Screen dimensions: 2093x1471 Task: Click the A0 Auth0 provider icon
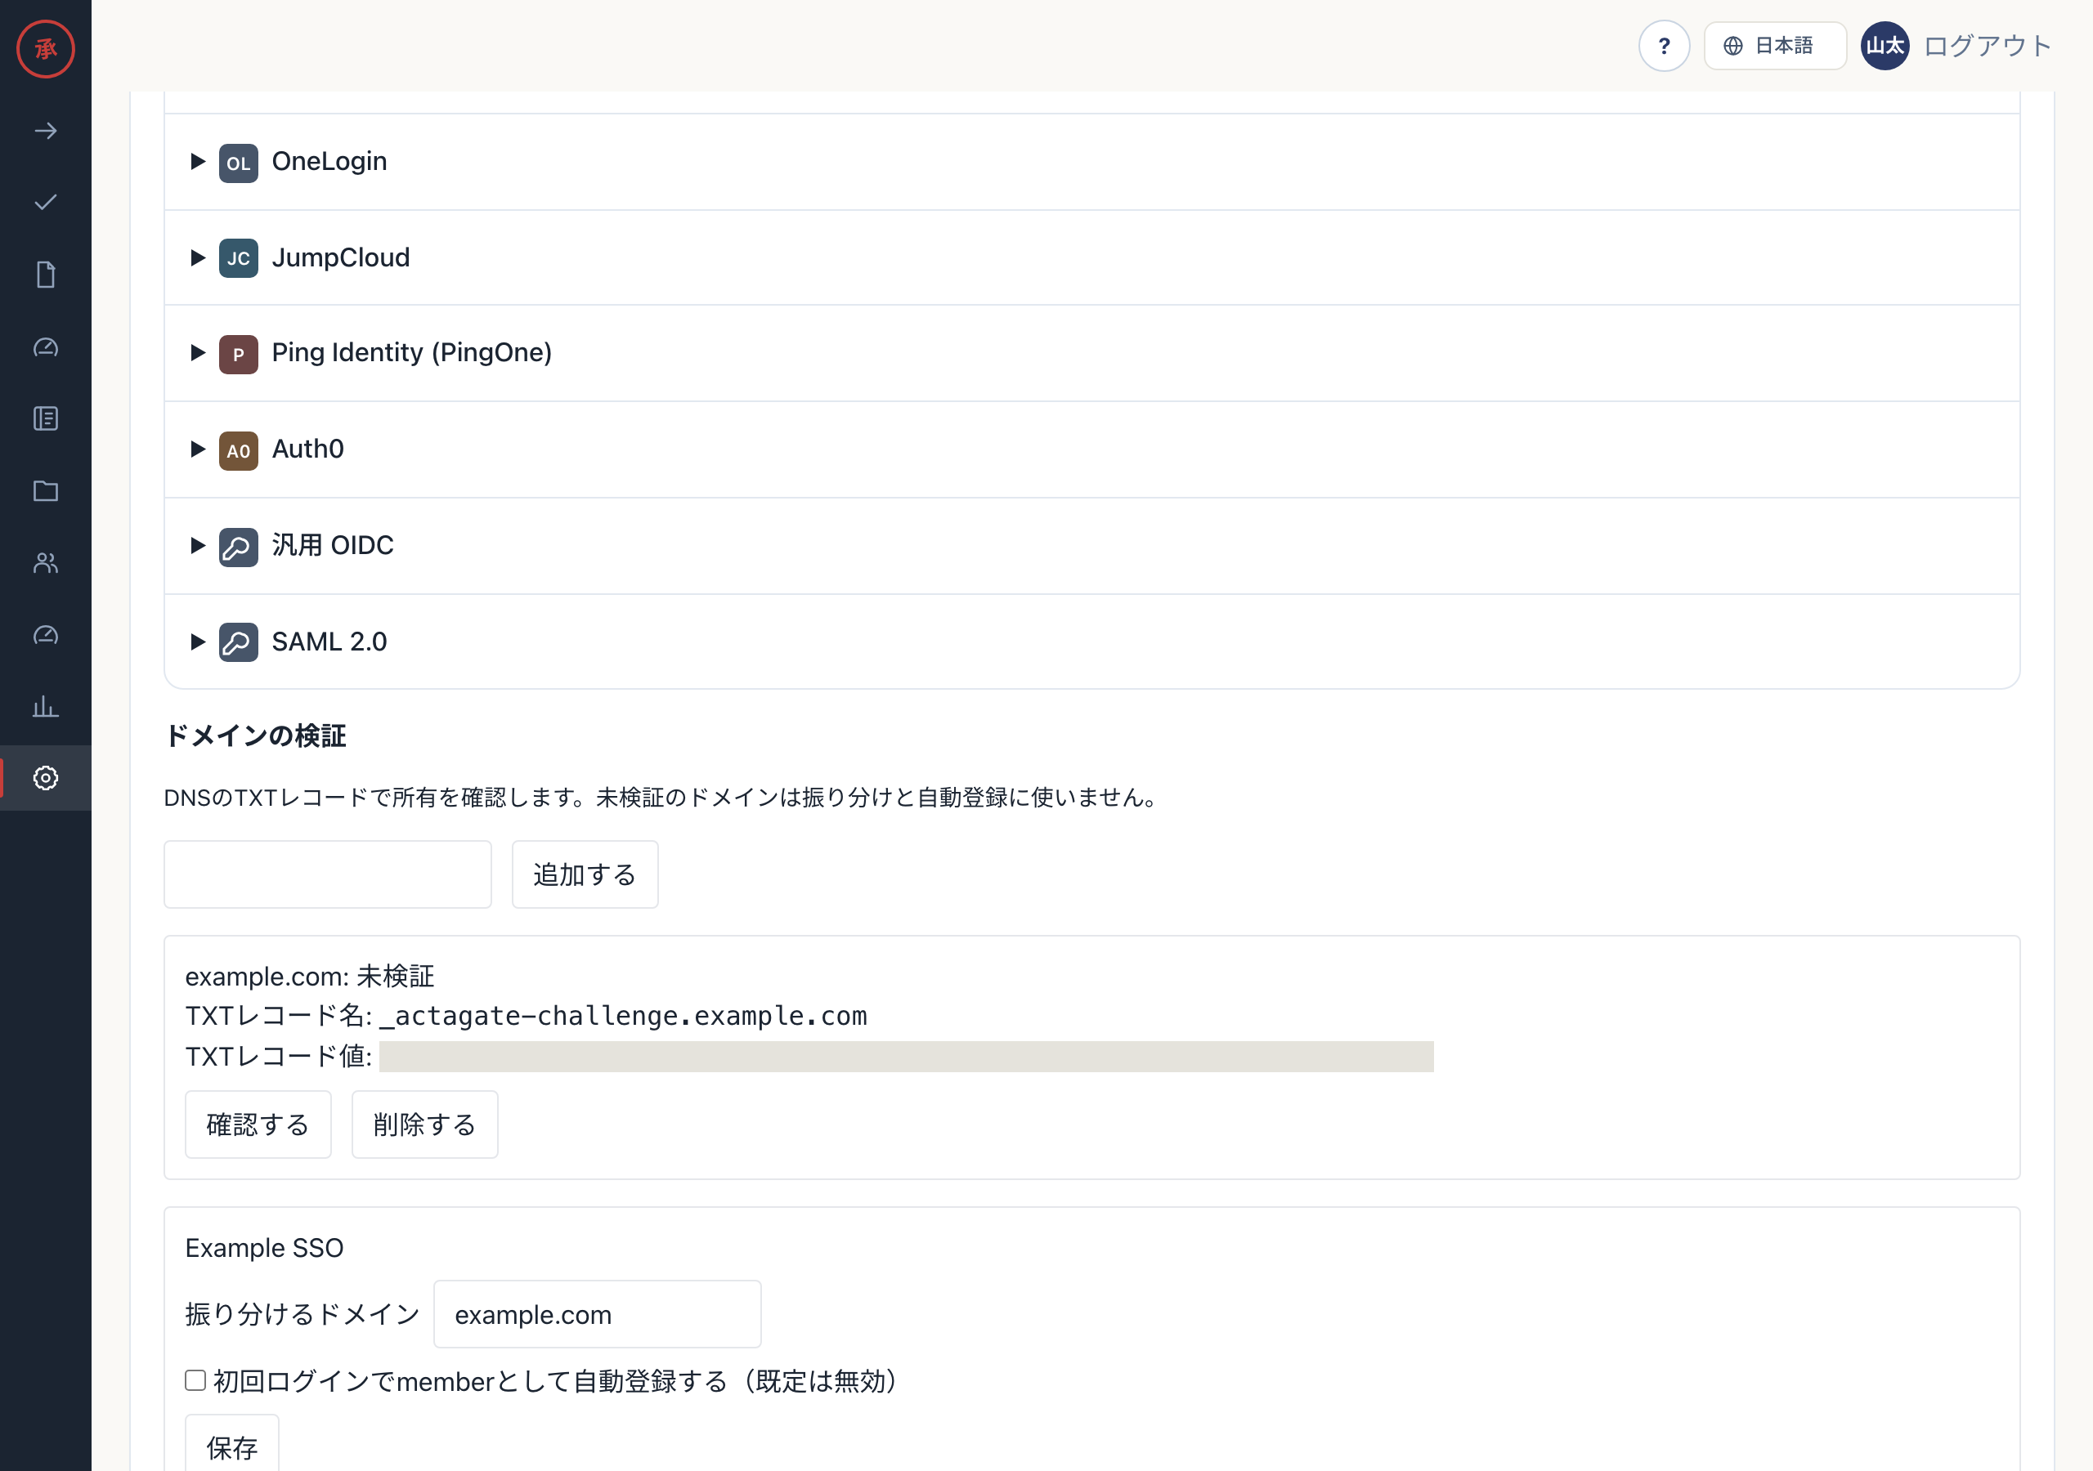[x=238, y=450]
